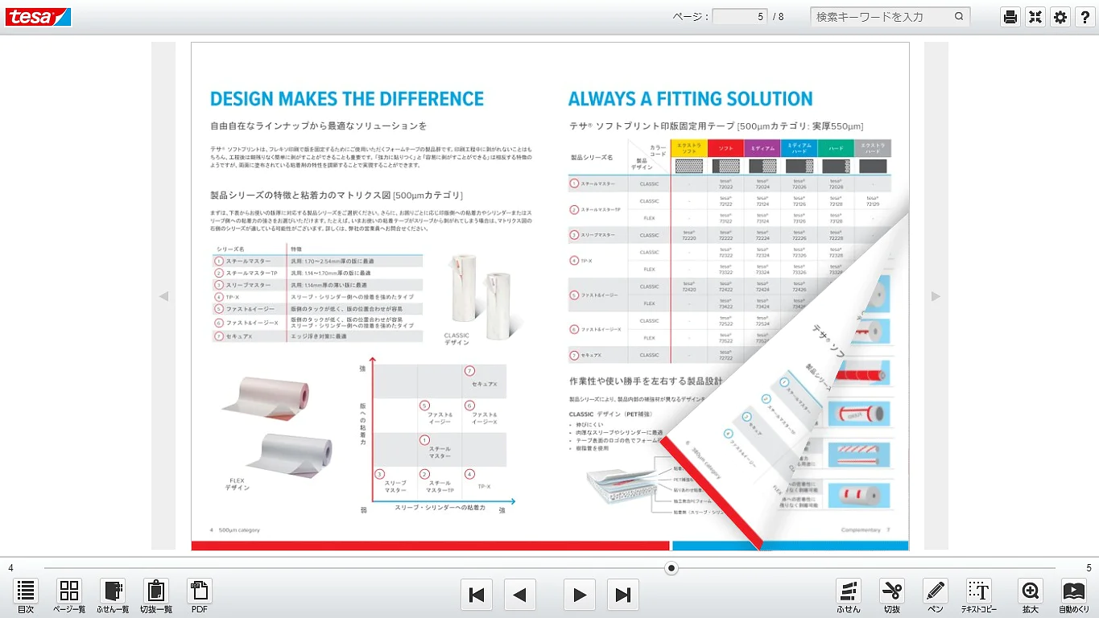Image resolution: width=1099 pixels, height=618 pixels.
Task: Click the yellow エクストラソフト column header
Action: point(688,148)
